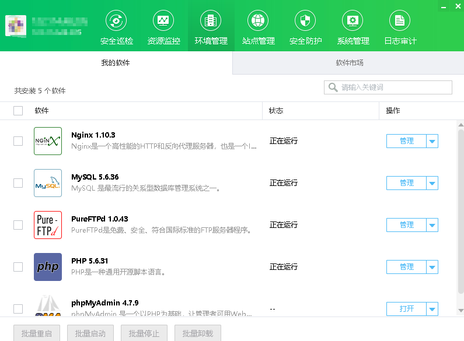Expand the PureFTPd 管理 dropdown arrow
This screenshot has height=341, width=464.
(x=432, y=225)
